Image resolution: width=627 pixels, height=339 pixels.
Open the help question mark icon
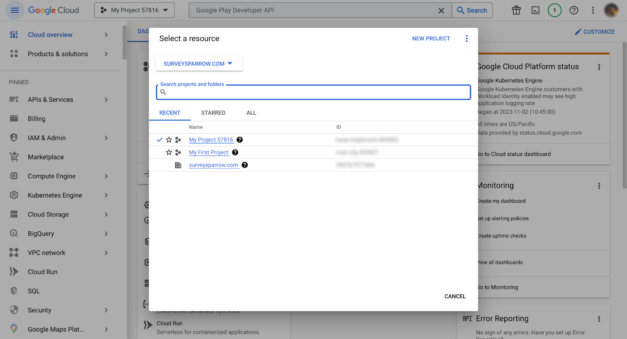pos(574,10)
